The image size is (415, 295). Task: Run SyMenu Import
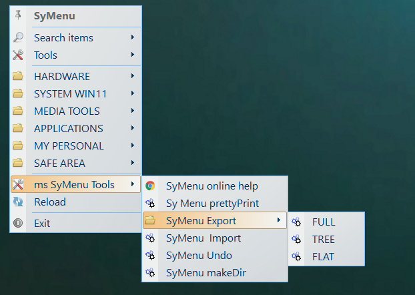215,238
